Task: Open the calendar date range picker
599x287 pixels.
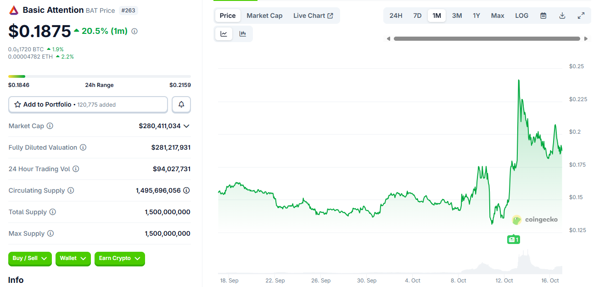Action: click(543, 16)
